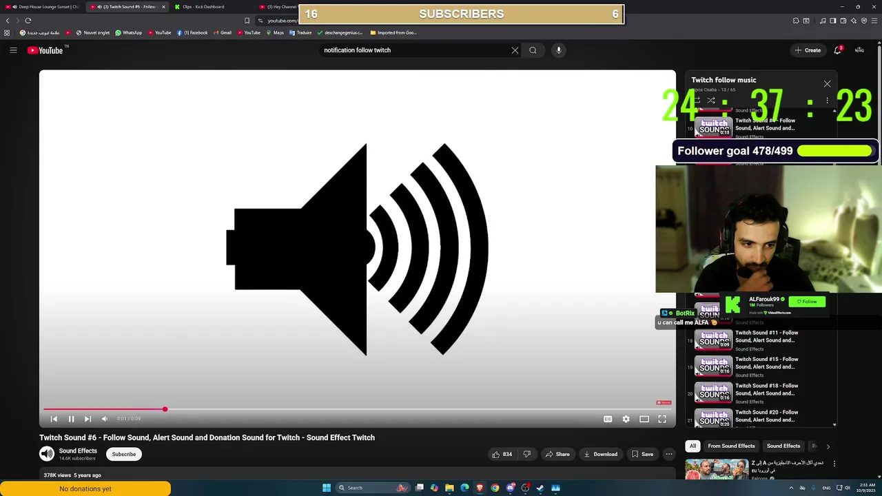Switch the player to theater mode
This screenshot has width=882, height=496.
[644, 419]
